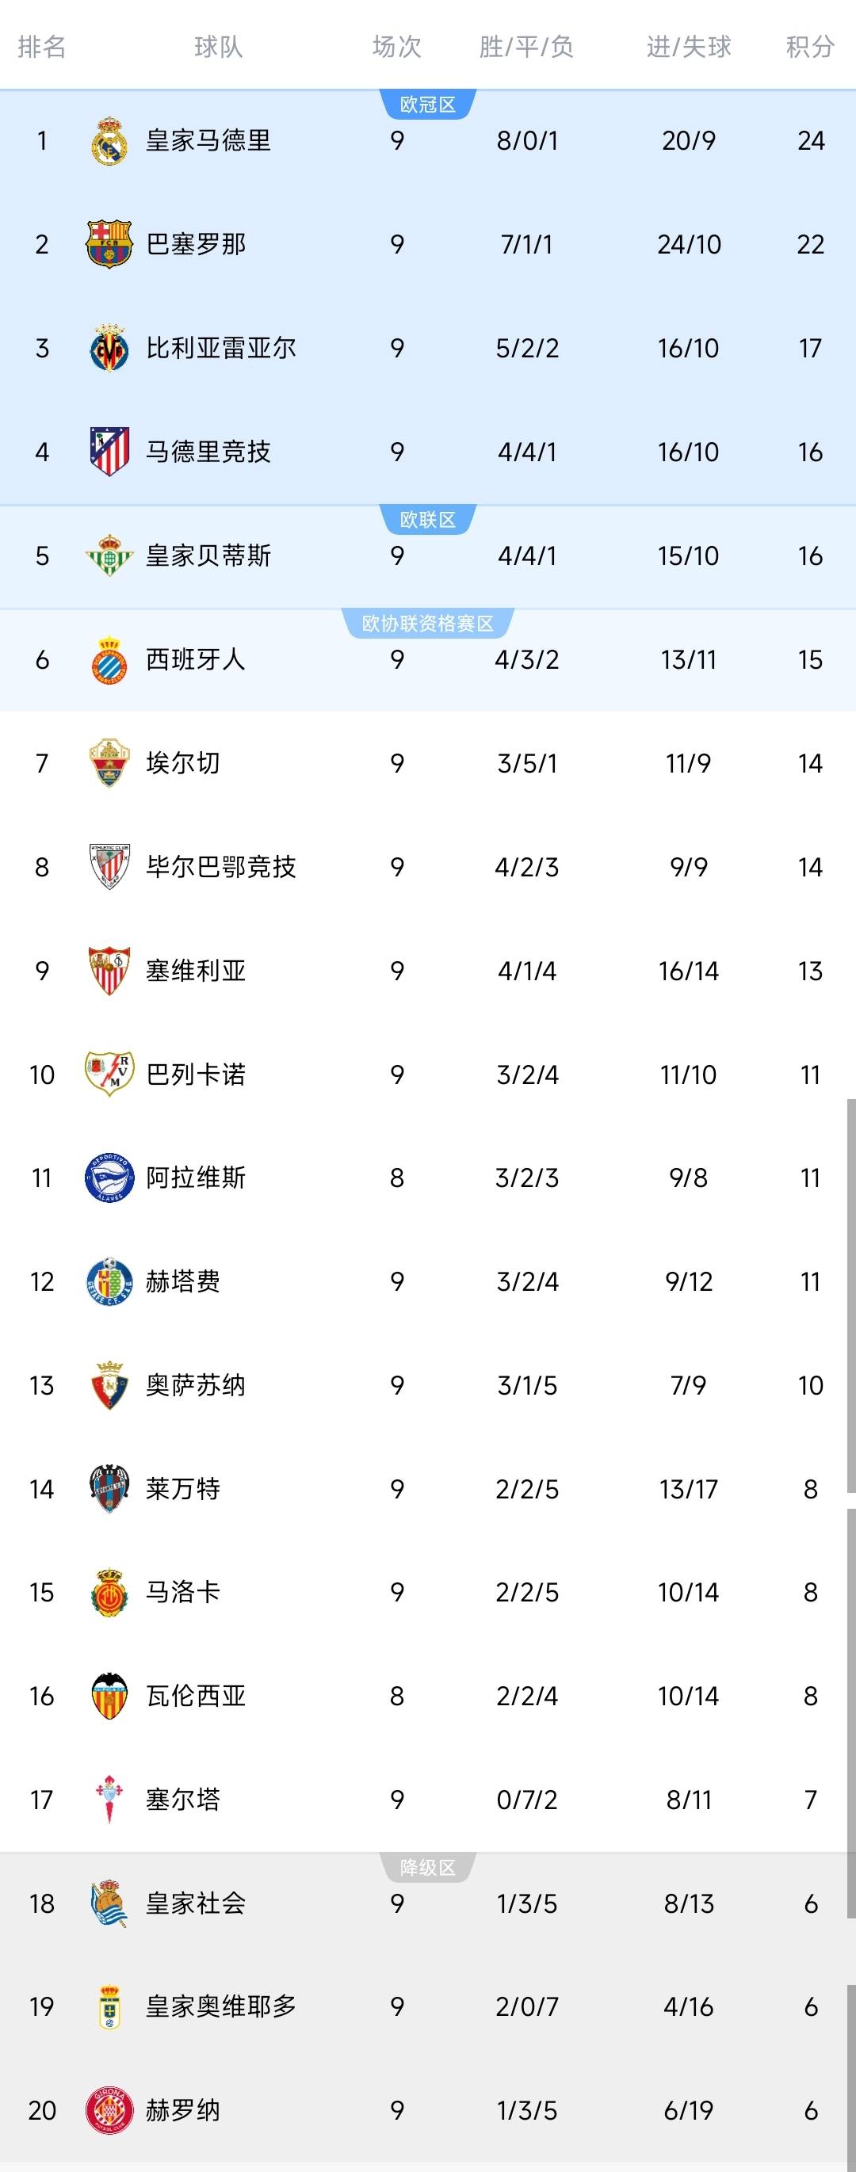Click the Alavés round blue badge
The image size is (856, 2172).
click(109, 1178)
